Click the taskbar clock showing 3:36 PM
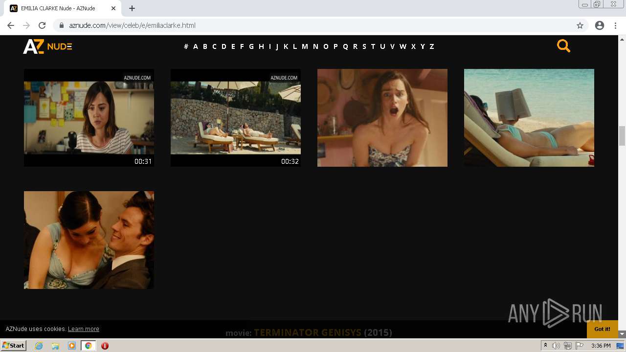Screen dimensions: 626x352 [601, 346]
